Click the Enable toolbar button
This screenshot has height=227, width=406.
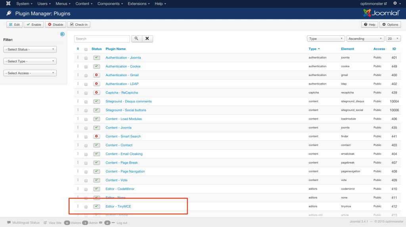pos(34,25)
